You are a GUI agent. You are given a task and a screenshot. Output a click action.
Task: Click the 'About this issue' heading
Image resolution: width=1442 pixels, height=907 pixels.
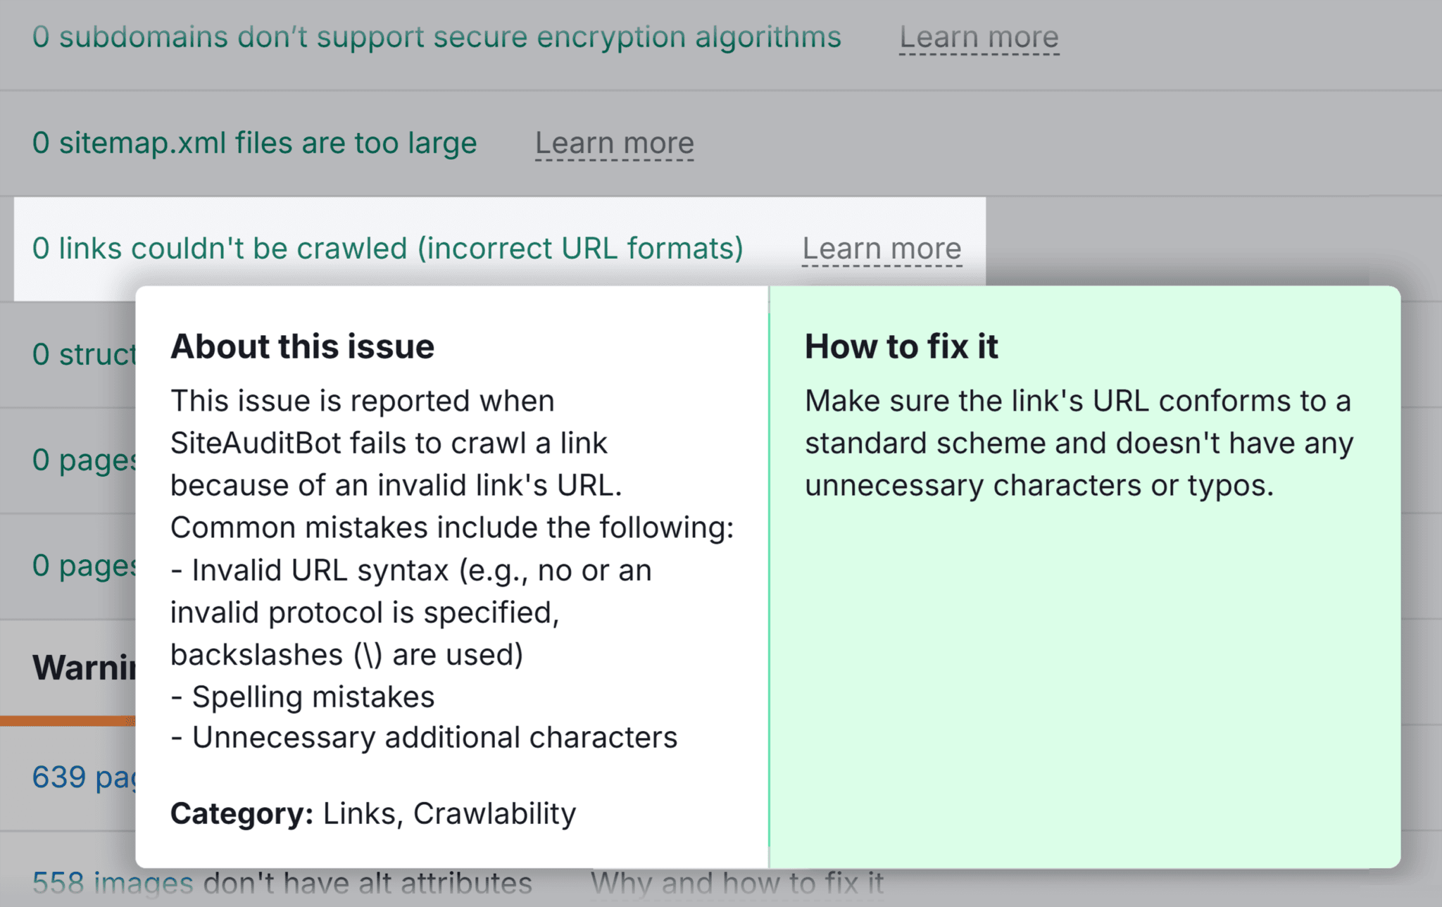pos(302,346)
